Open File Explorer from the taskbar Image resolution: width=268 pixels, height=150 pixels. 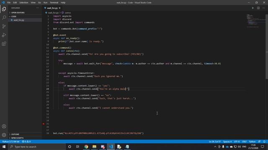coord(94,147)
